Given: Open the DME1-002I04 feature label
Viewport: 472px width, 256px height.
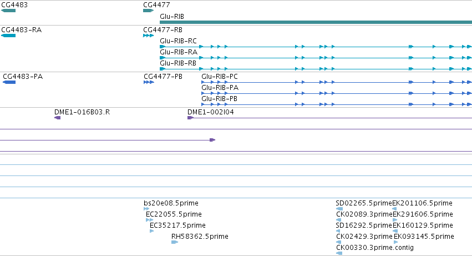Looking at the screenshot, I should [210, 112].
